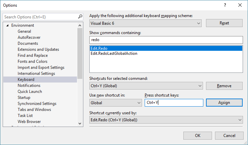
Task: Open Notifications options
Action: [29, 86]
